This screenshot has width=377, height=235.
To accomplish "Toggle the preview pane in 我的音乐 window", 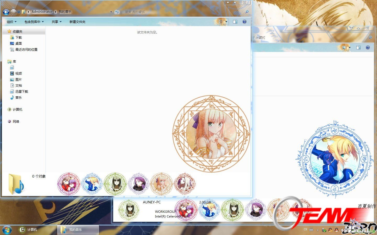I will (235, 22).
